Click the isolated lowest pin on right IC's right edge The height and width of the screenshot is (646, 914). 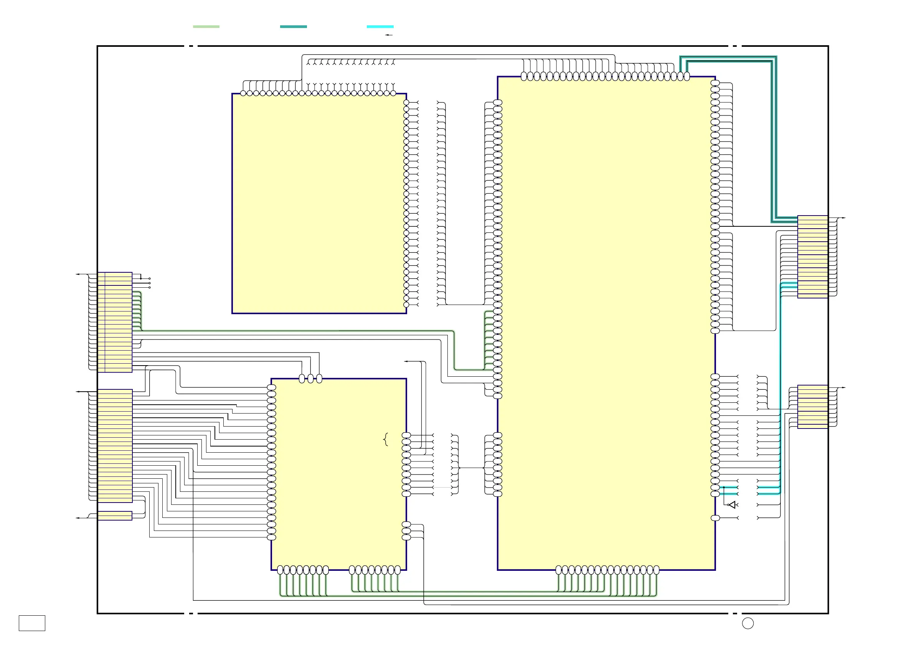tap(715, 518)
